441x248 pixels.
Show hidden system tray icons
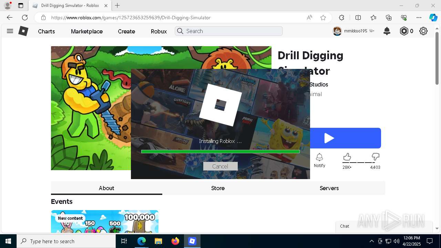pos(371,241)
